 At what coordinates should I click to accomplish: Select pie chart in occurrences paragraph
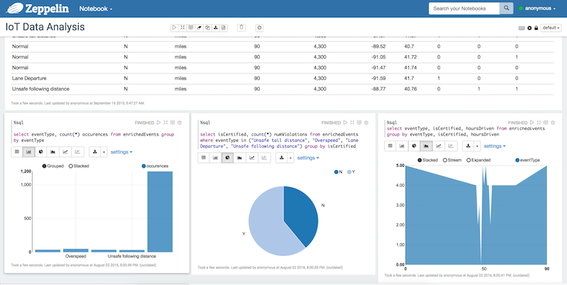point(41,152)
